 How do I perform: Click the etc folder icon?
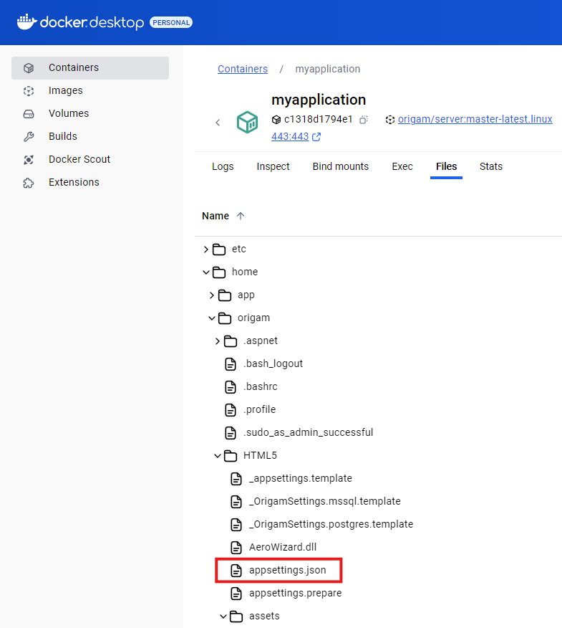[219, 249]
